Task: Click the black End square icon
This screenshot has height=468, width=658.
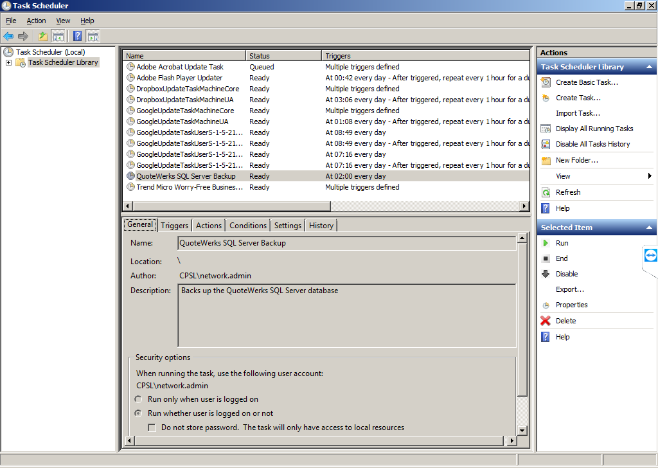Action: click(x=546, y=258)
